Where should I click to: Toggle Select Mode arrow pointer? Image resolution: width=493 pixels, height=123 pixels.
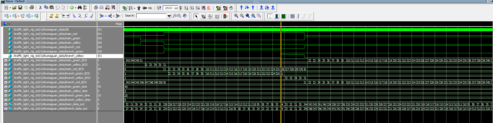196,16
